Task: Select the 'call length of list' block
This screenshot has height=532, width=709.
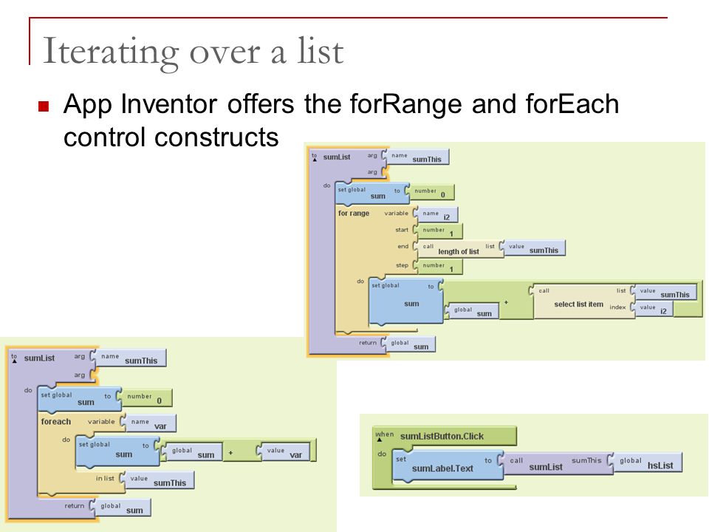Action: coord(460,249)
